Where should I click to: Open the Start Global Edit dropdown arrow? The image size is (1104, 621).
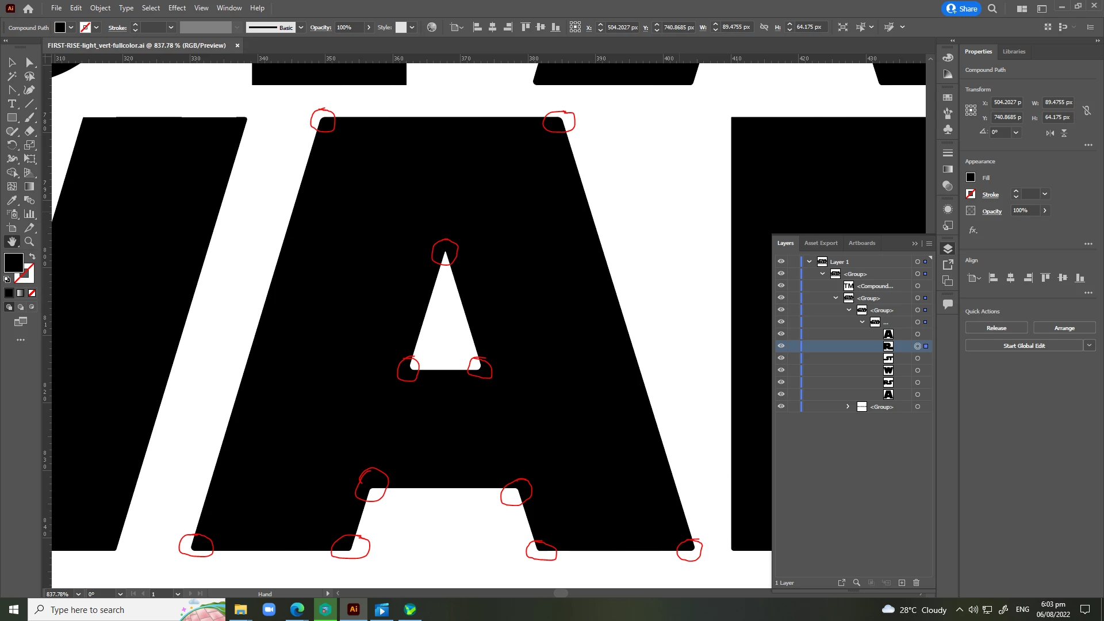(x=1089, y=346)
